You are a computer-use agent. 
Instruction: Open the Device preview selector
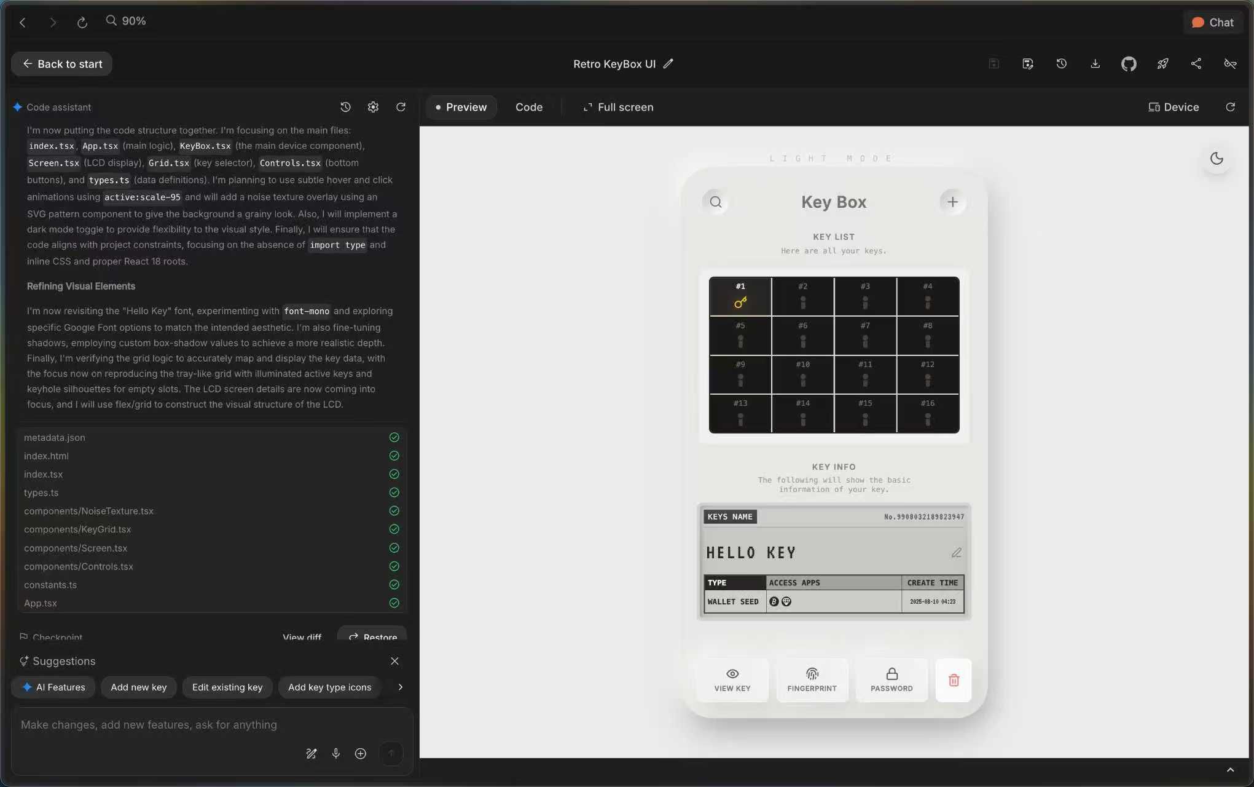(x=1174, y=107)
